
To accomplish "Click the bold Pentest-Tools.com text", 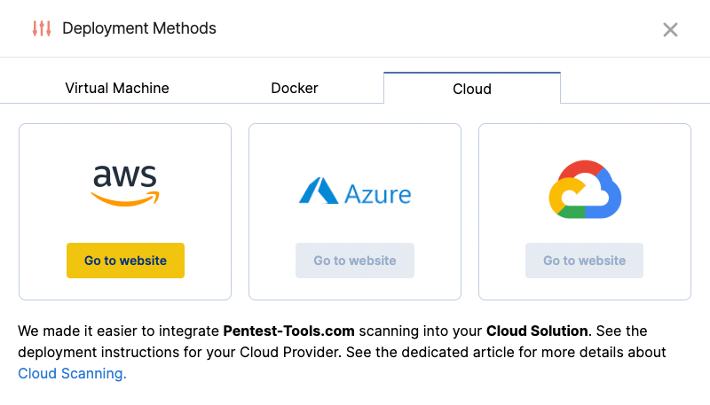I will pos(288,331).
